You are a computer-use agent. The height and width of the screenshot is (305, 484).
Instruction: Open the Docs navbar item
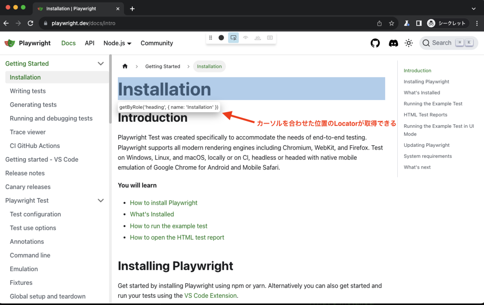69,43
